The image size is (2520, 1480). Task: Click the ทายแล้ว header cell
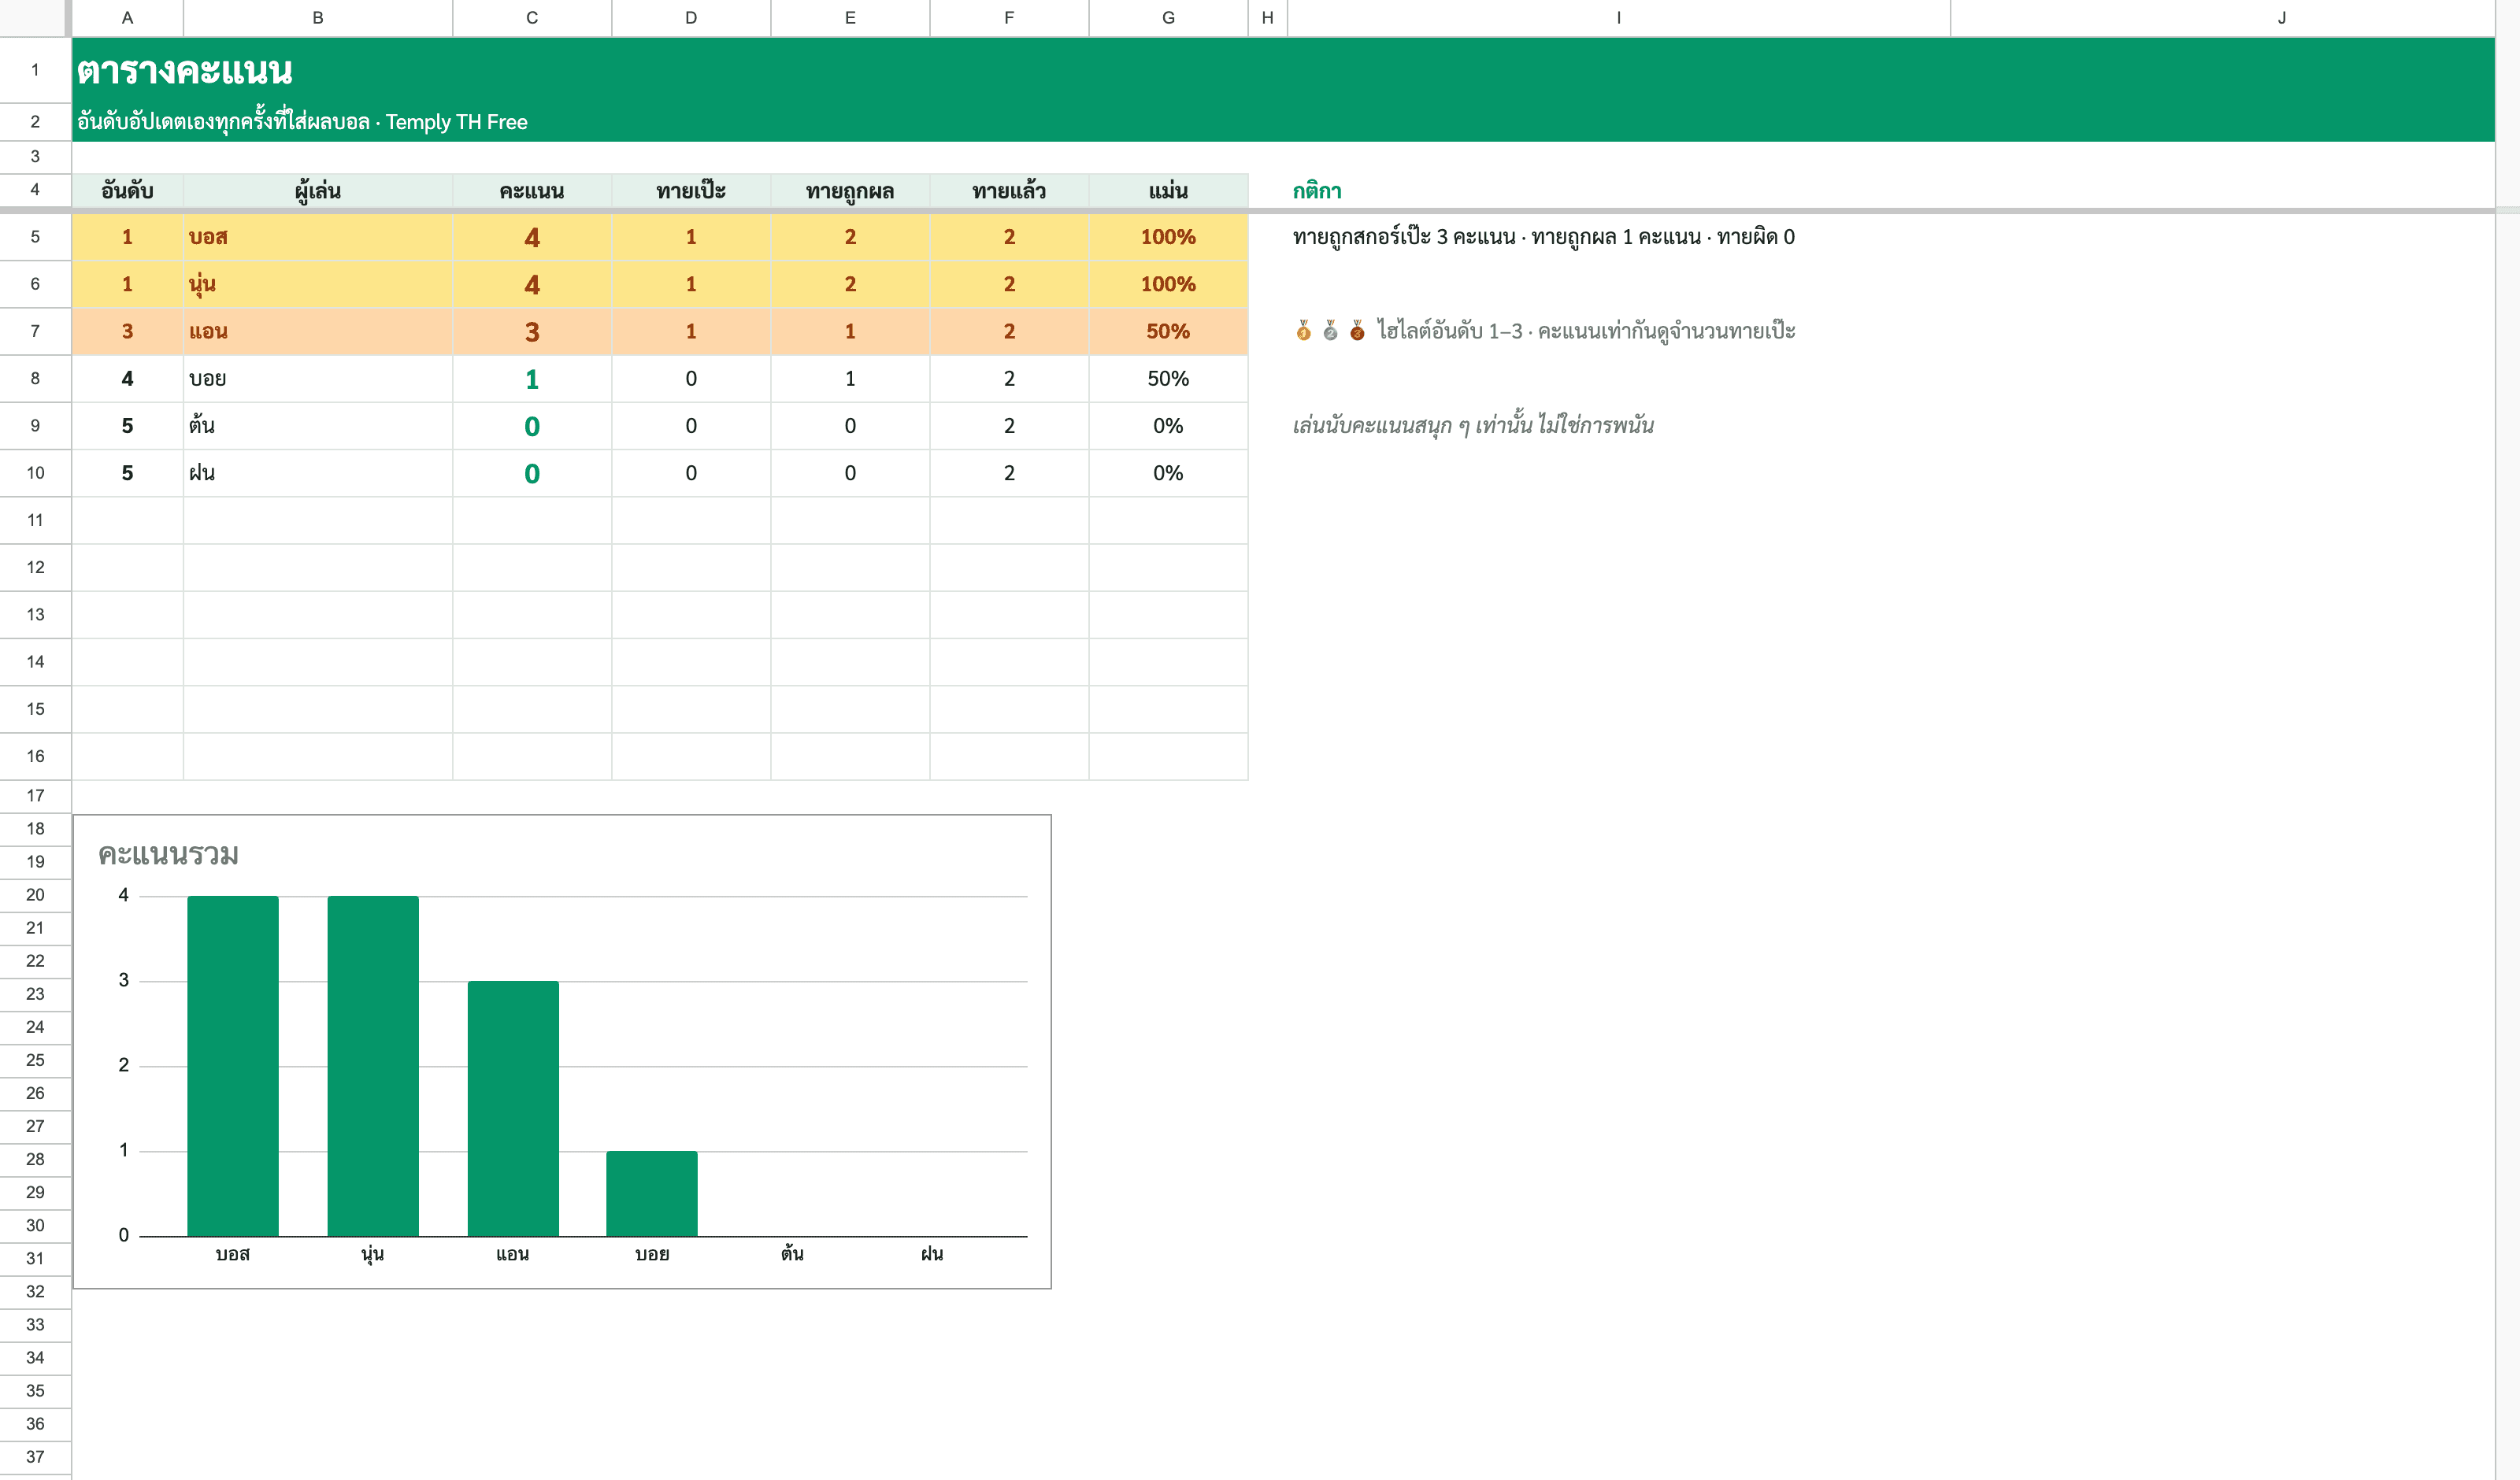(1009, 191)
